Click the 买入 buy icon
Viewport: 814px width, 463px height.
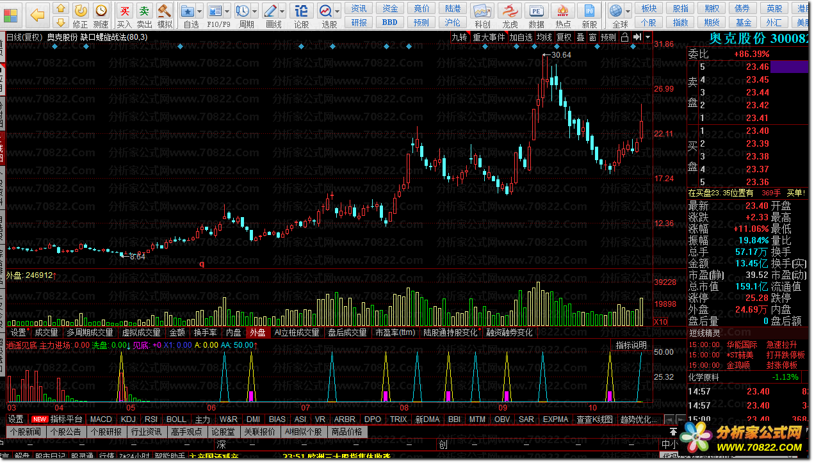point(125,15)
